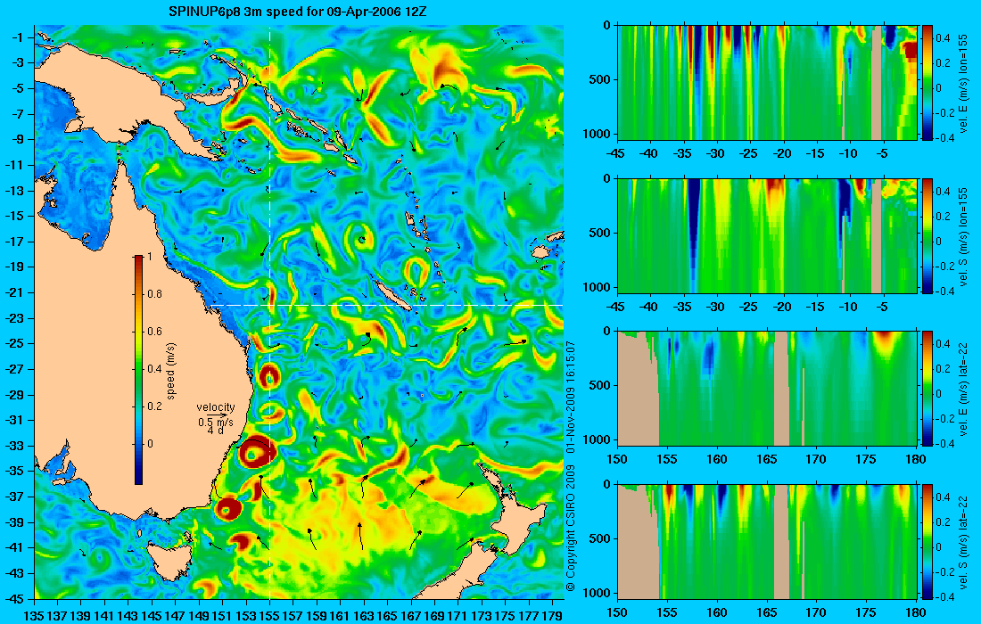Click the timestamp "01-Nov-2009 16:15:07"

570,397
